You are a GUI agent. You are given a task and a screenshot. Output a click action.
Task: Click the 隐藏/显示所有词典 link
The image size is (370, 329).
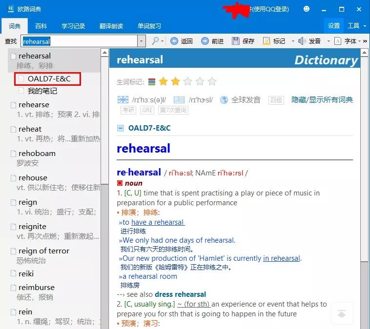tap(322, 100)
